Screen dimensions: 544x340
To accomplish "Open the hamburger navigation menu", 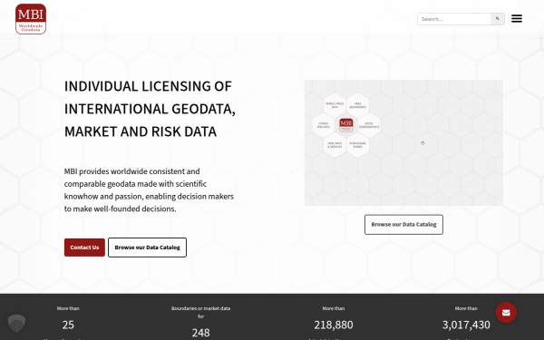I will click(517, 19).
